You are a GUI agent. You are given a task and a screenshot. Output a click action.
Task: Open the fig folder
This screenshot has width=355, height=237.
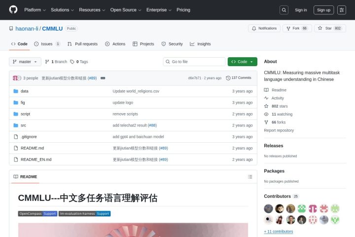(x=23, y=103)
